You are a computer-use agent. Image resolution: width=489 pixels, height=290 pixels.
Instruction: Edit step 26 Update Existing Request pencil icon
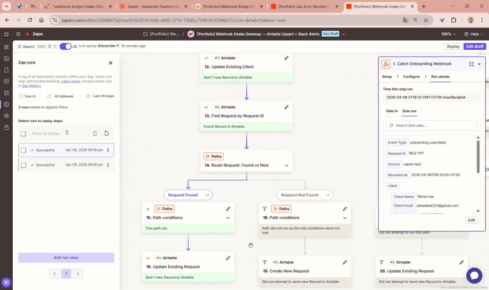click(x=462, y=262)
